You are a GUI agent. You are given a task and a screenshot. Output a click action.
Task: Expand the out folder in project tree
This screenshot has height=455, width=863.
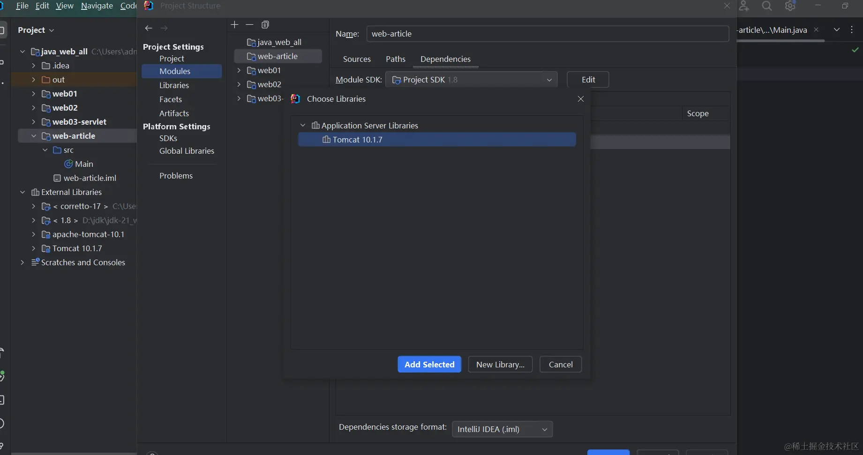click(33, 80)
